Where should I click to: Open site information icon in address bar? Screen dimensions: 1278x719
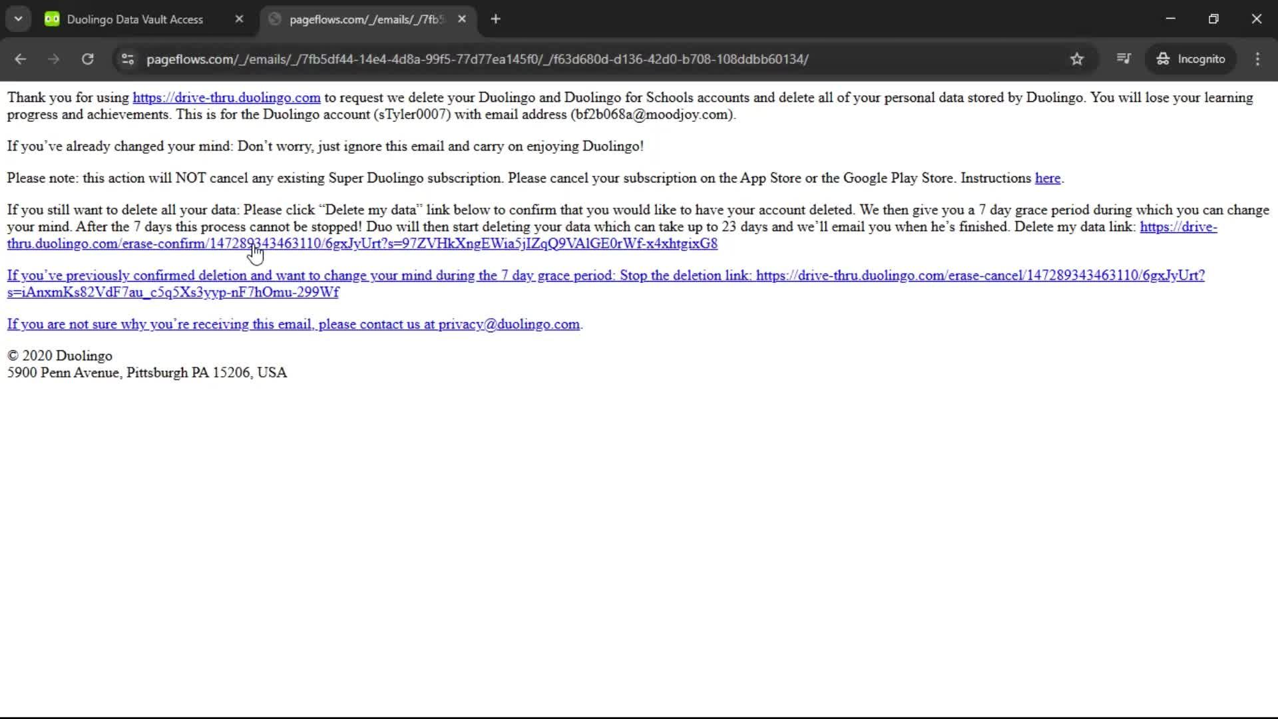[x=127, y=59]
